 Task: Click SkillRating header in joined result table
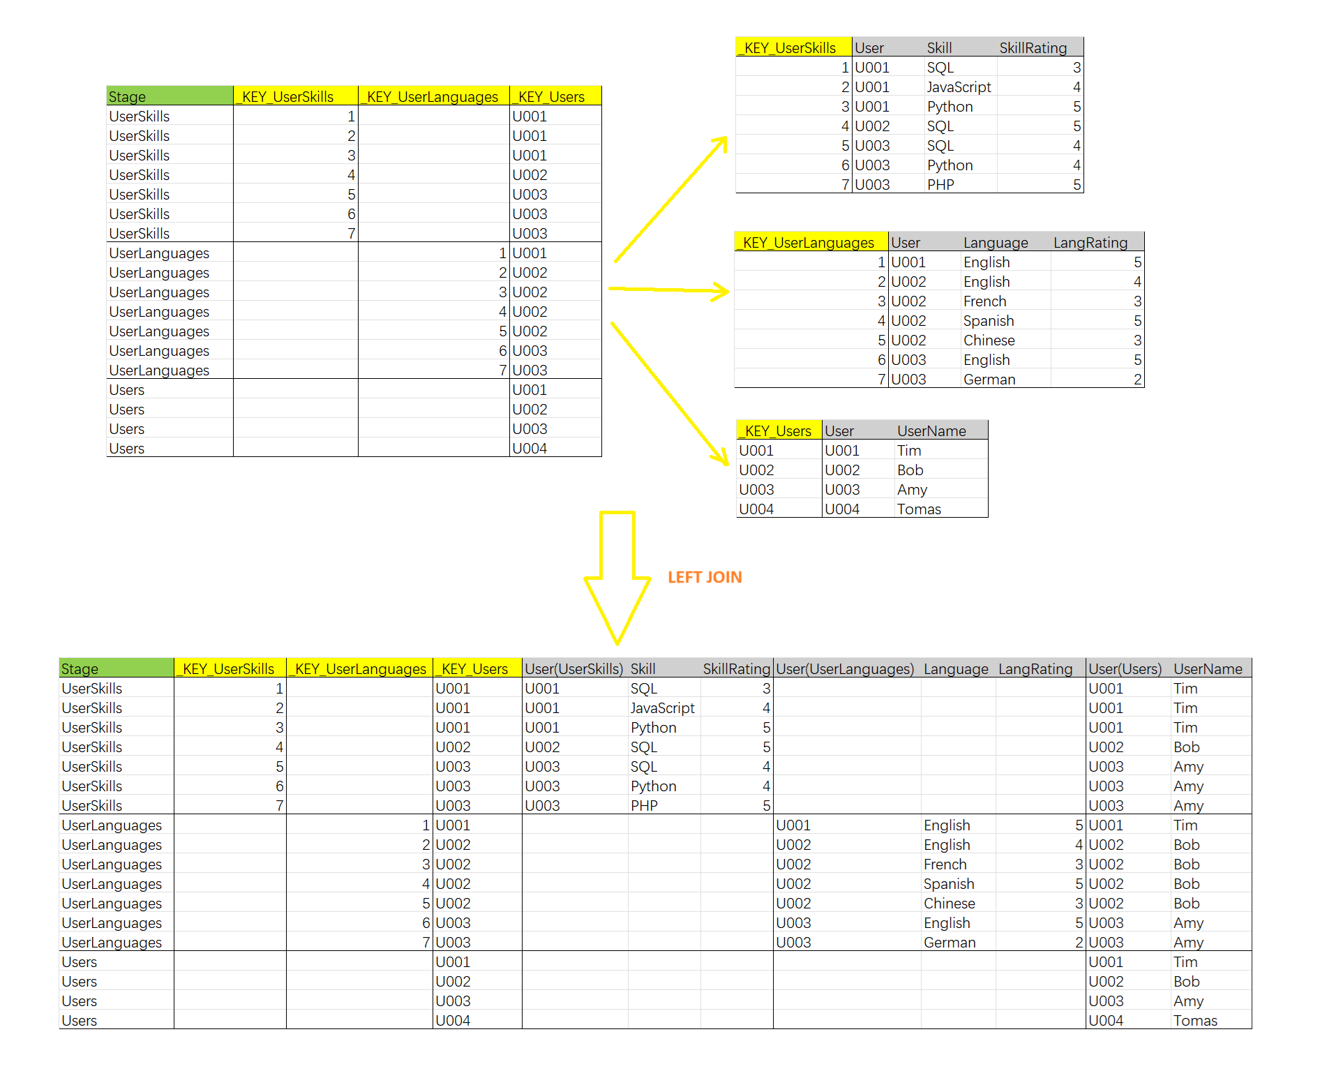pos(737,668)
